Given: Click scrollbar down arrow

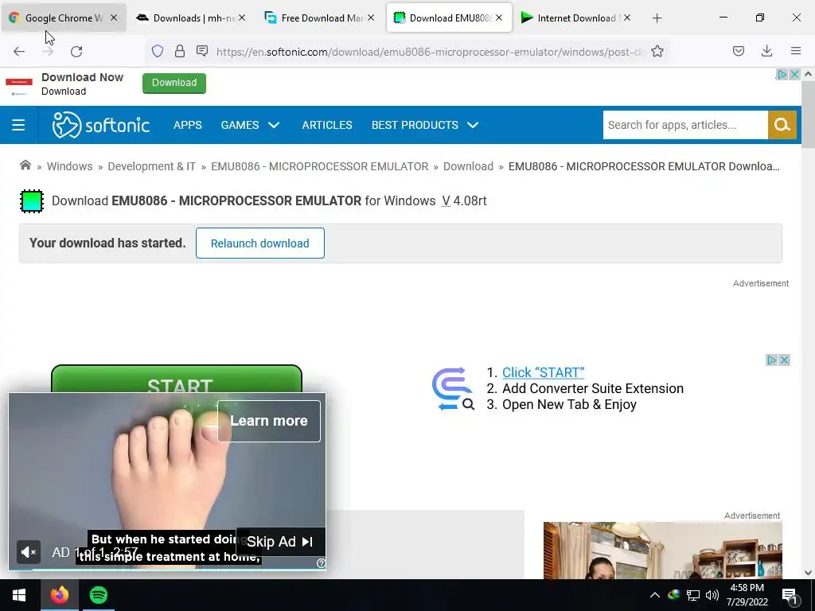Looking at the screenshot, I should click(x=808, y=573).
